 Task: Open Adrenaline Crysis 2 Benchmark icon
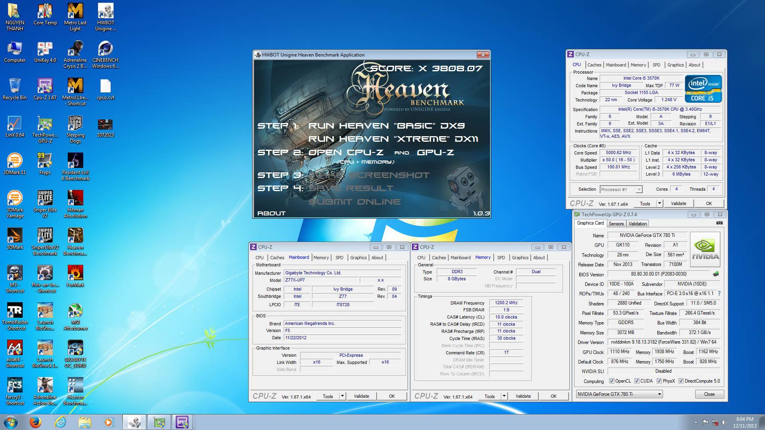click(75, 55)
